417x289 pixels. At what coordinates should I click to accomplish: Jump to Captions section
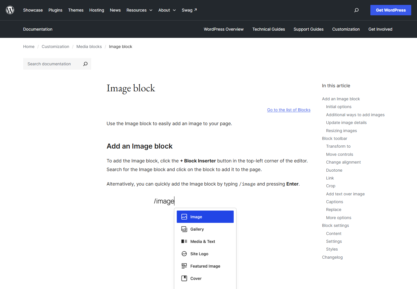click(x=334, y=202)
